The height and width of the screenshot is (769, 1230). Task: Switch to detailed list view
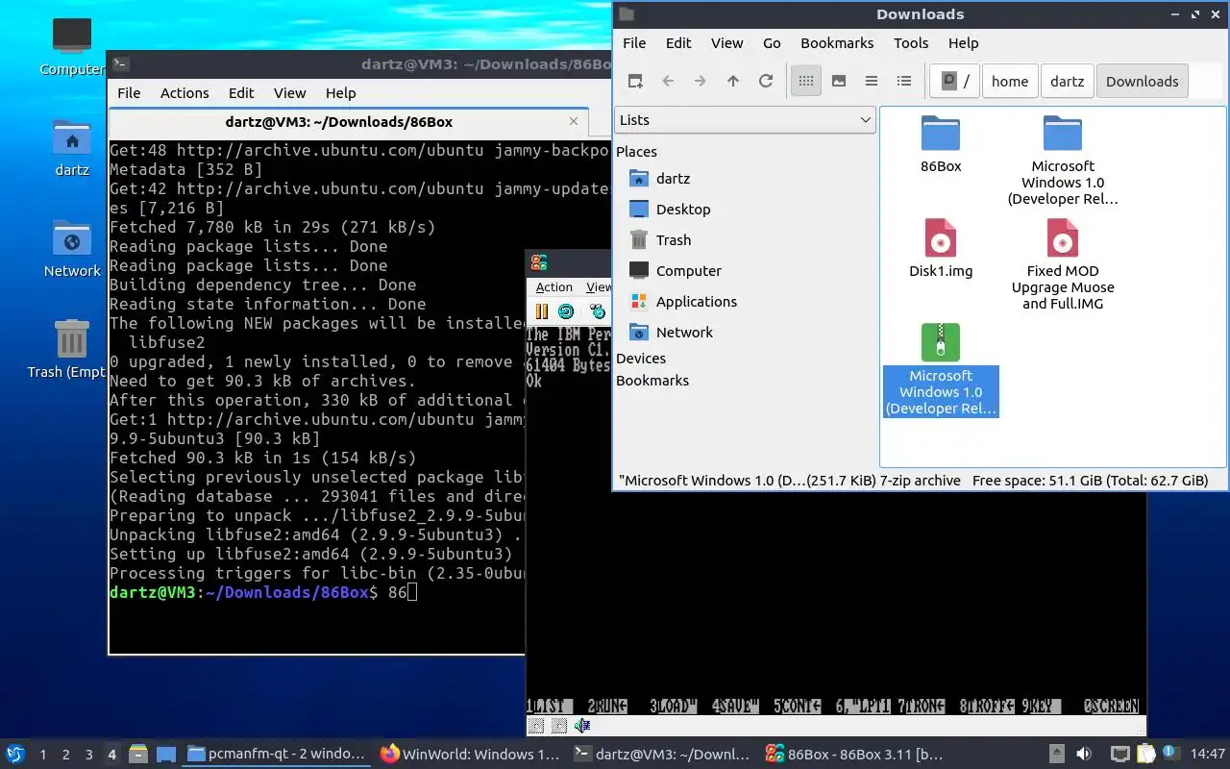click(904, 81)
